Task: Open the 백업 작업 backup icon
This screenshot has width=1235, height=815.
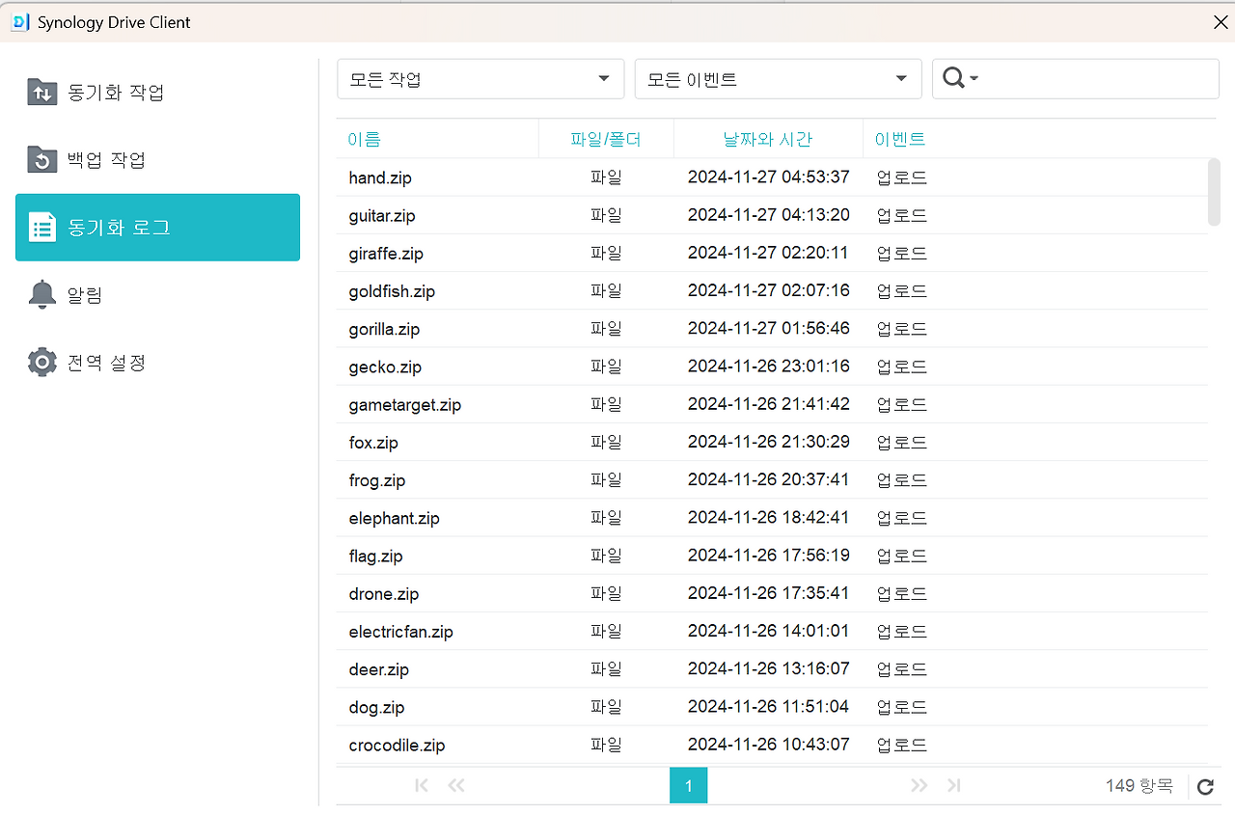Action: coord(42,160)
